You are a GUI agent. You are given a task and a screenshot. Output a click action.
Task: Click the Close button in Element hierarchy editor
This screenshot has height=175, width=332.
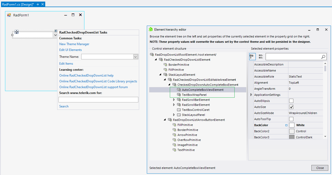[320, 168]
